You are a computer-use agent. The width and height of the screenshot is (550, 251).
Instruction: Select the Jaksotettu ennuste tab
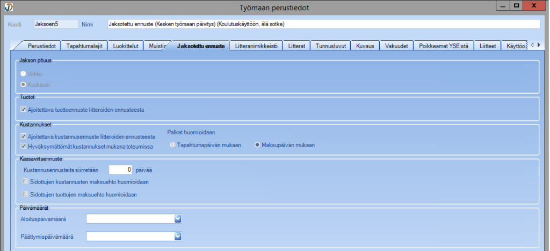click(x=201, y=46)
